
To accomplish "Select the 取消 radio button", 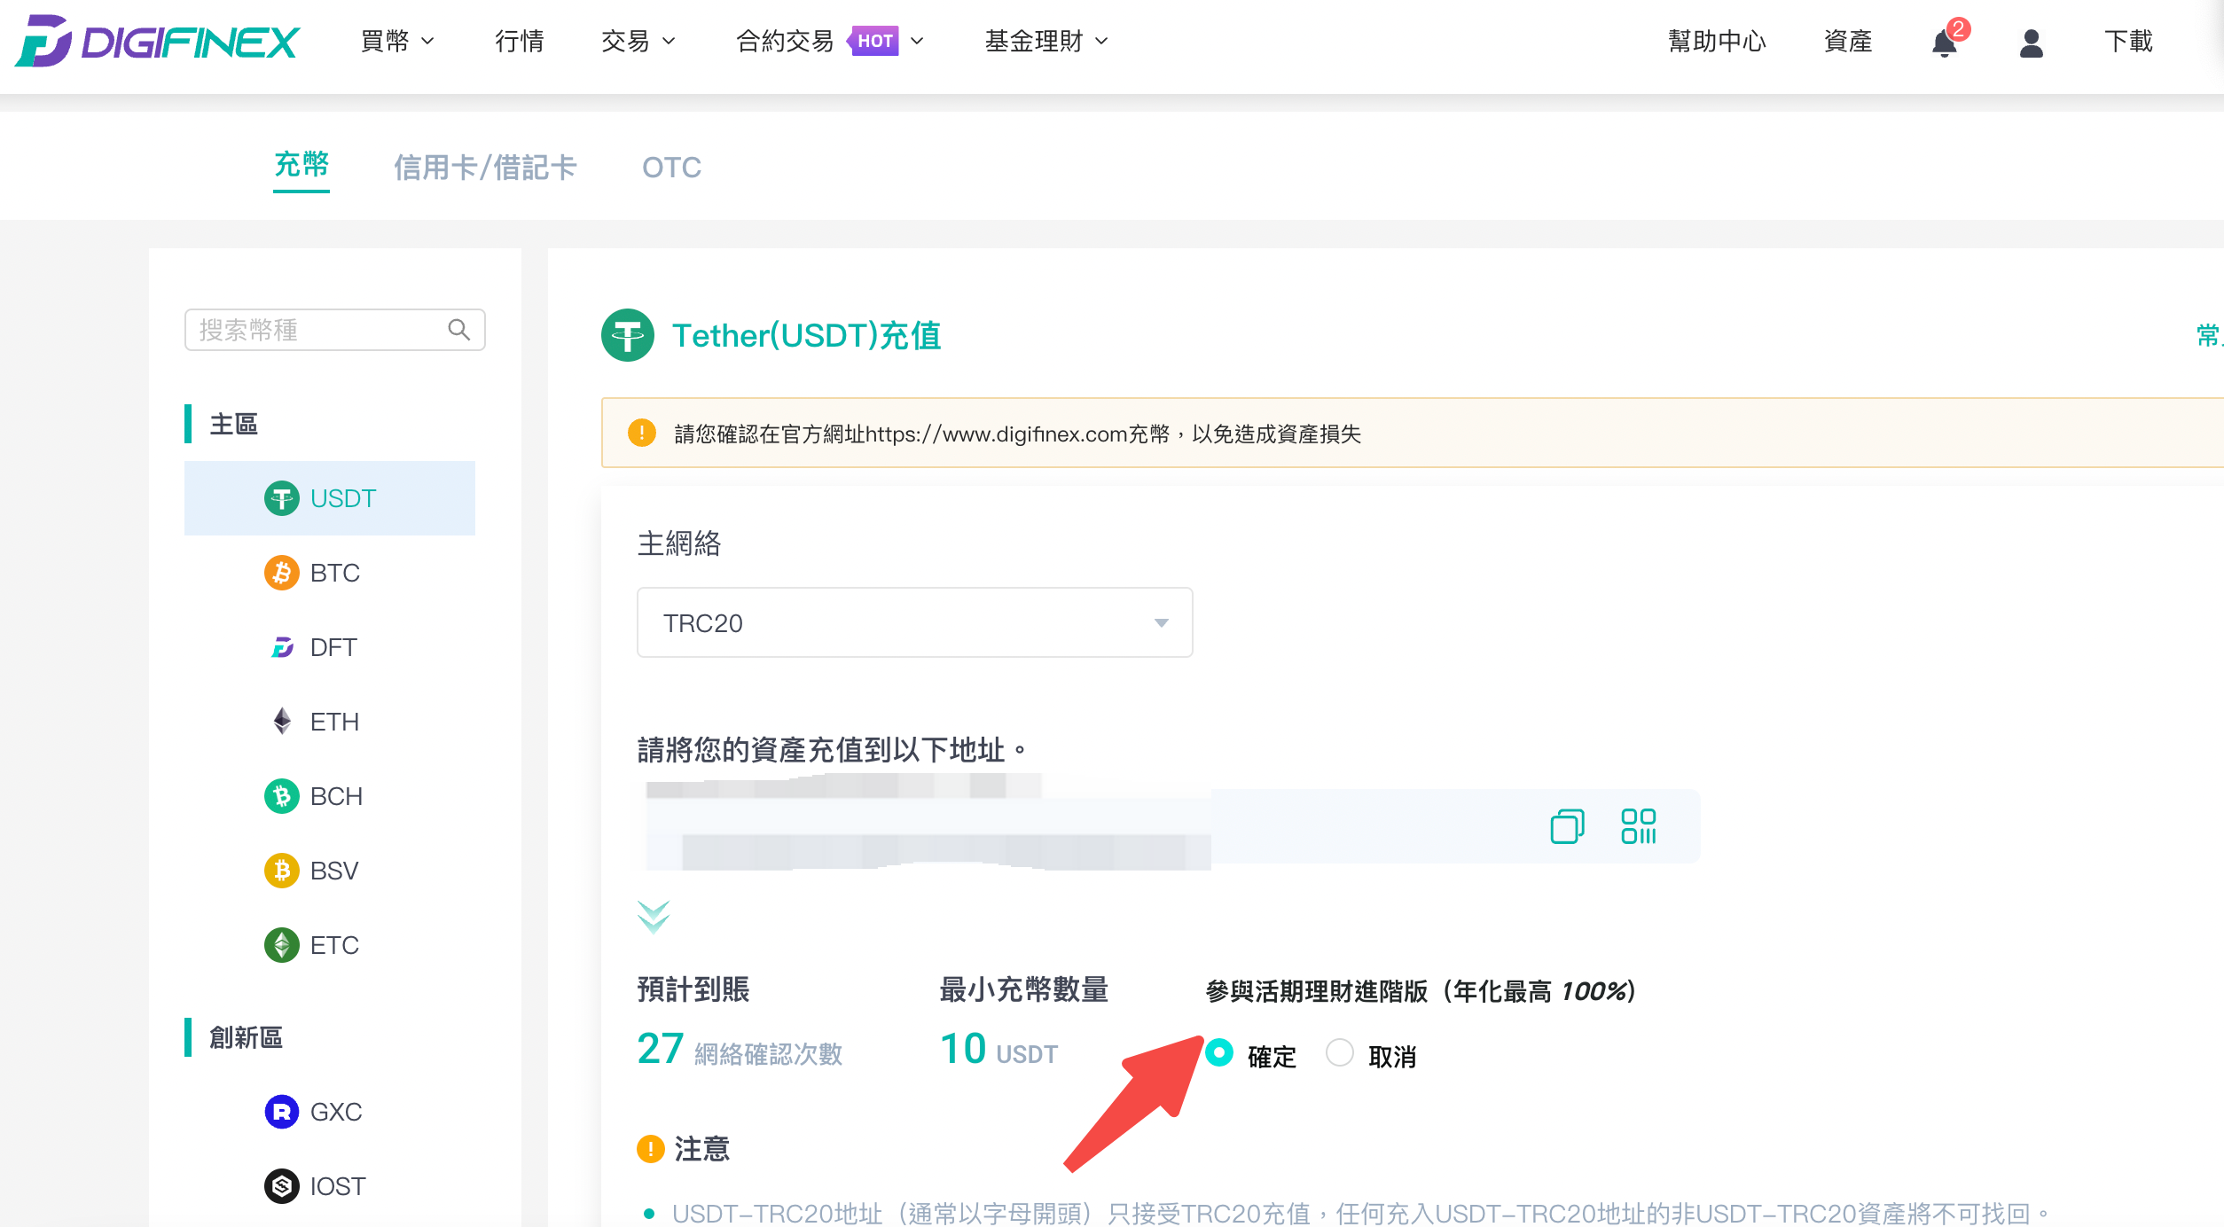I will (1339, 1053).
